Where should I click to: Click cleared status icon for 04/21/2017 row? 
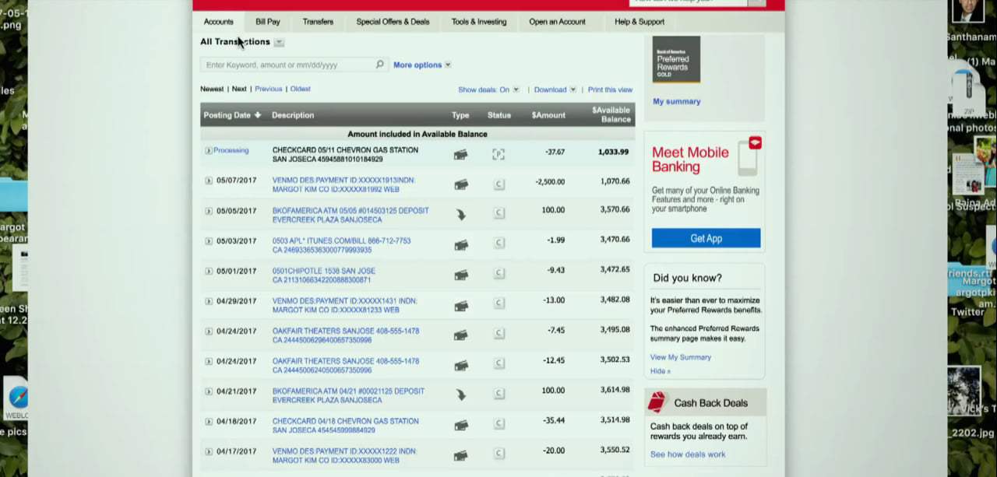pyautogui.click(x=499, y=394)
